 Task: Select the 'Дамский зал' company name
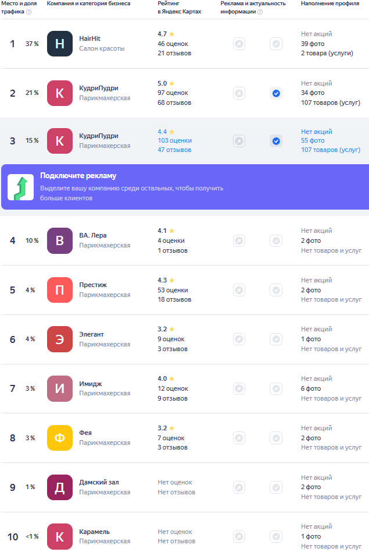click(99, 482)
